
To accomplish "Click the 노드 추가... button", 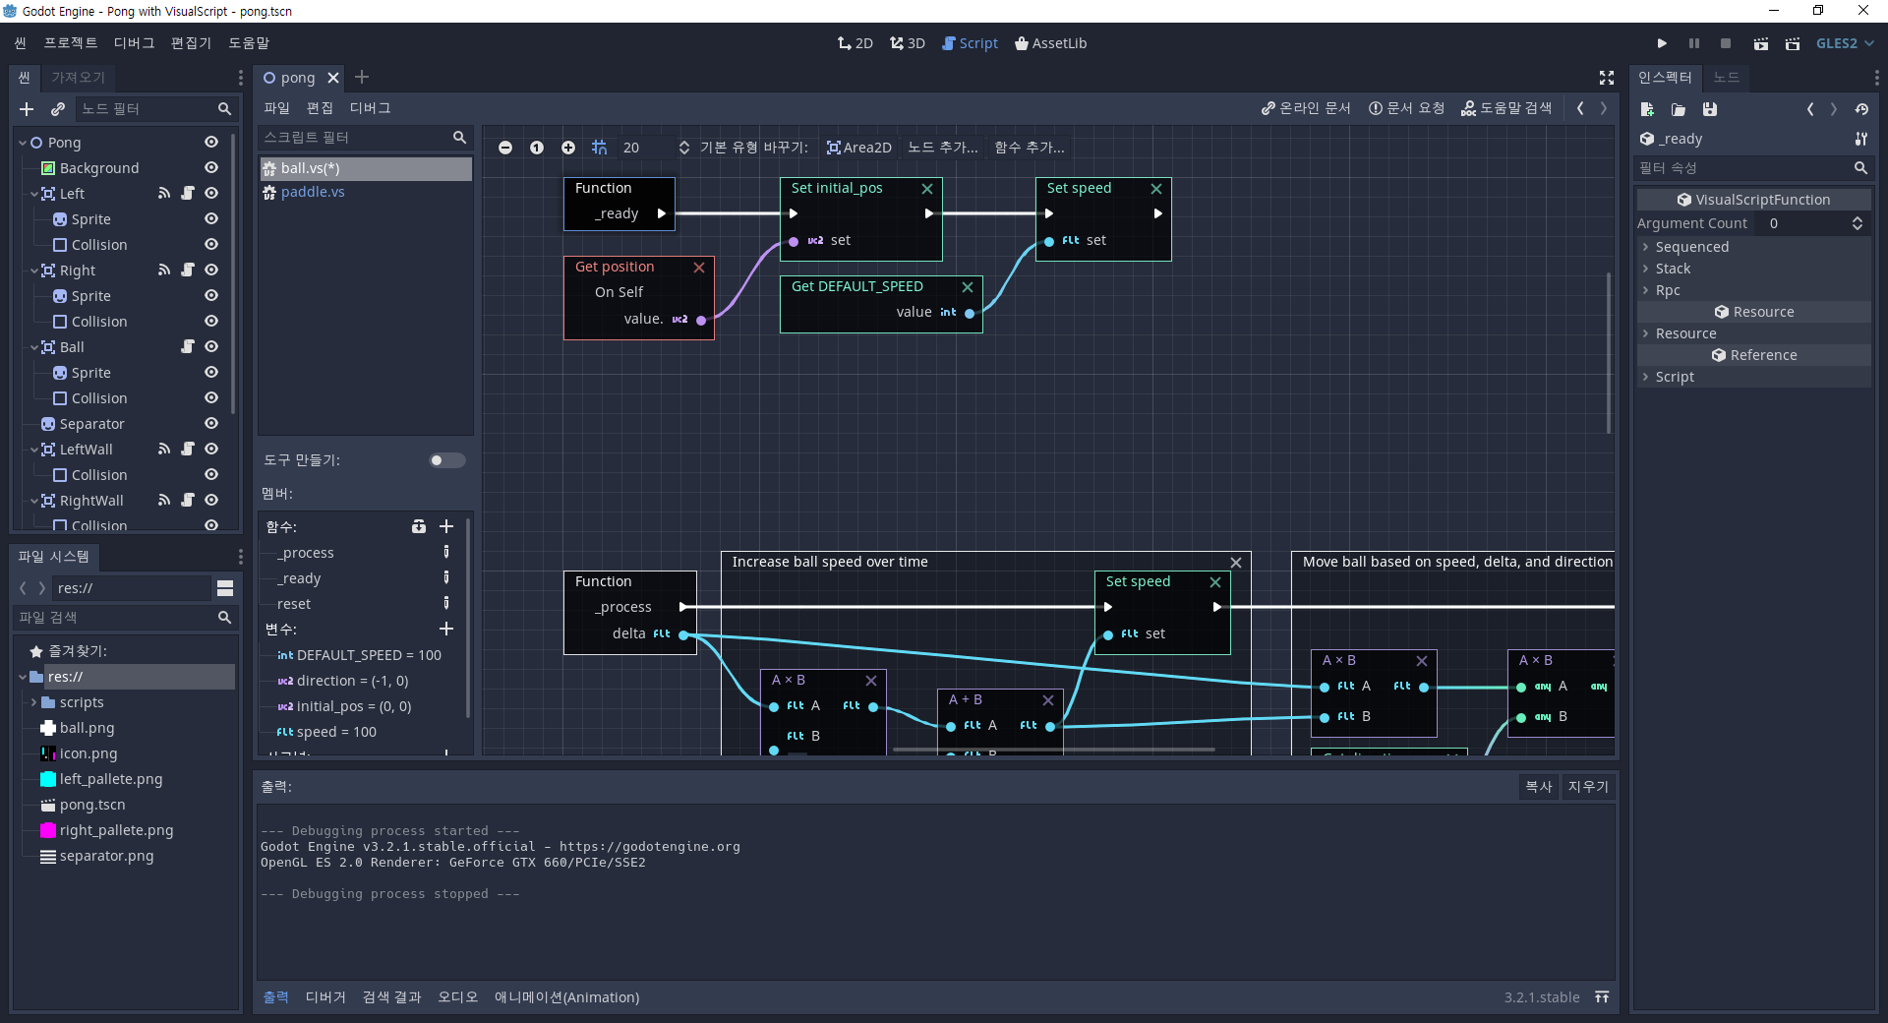I will click(942, 148).
